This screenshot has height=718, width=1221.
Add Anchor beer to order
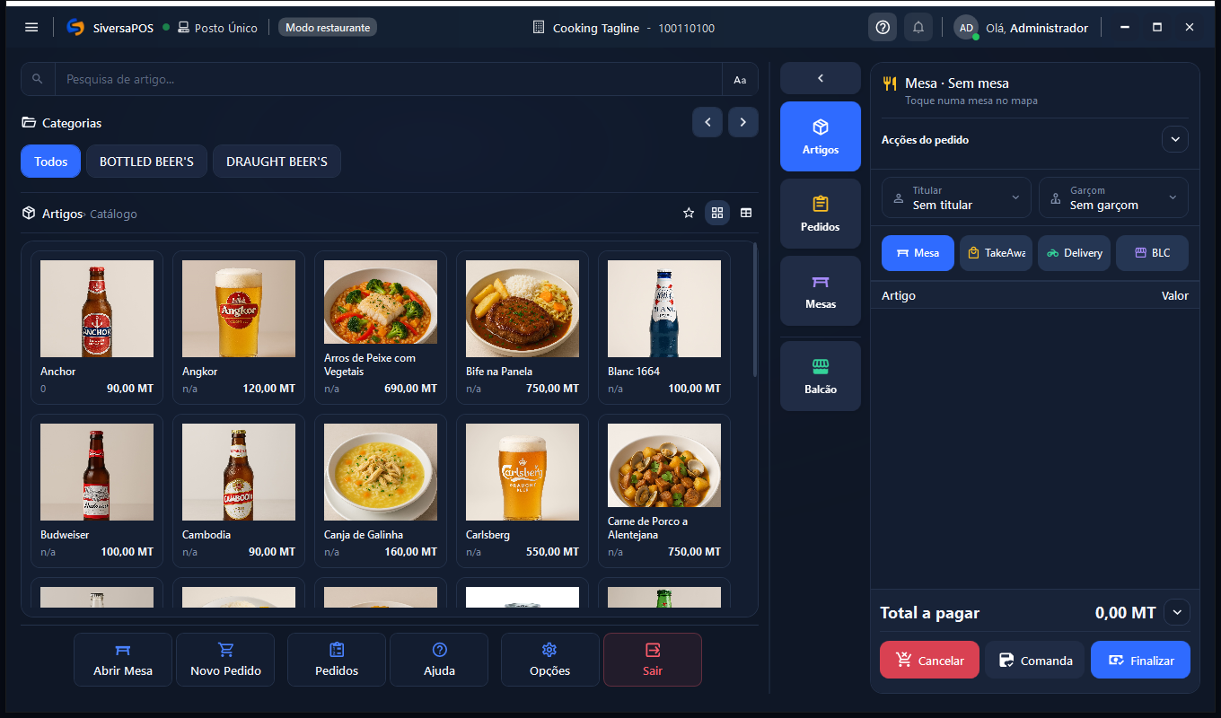coord(97,328)
